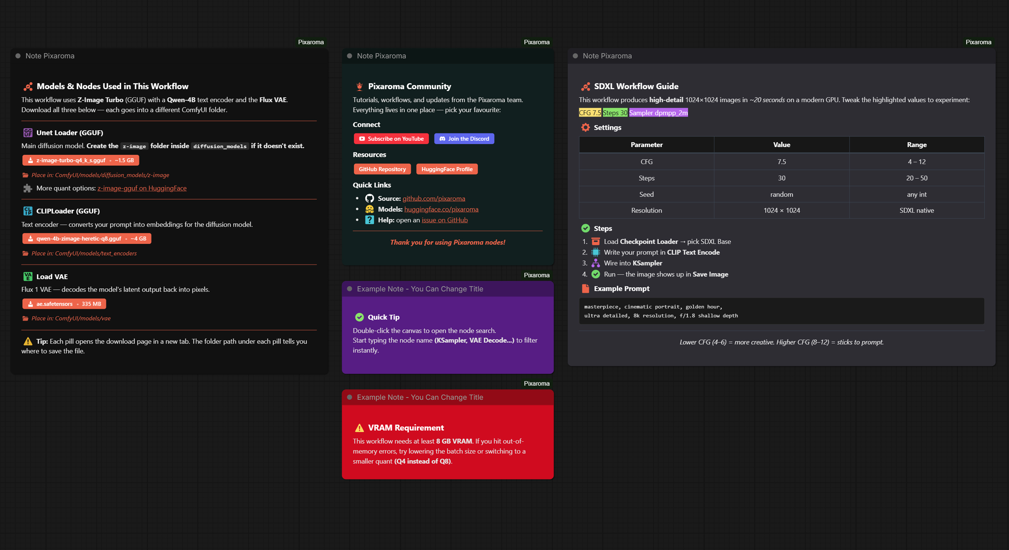Click the question mark icon beside Help
Image resolution: width=1009 pixels, height=550 pixels.
pos(369,220)
